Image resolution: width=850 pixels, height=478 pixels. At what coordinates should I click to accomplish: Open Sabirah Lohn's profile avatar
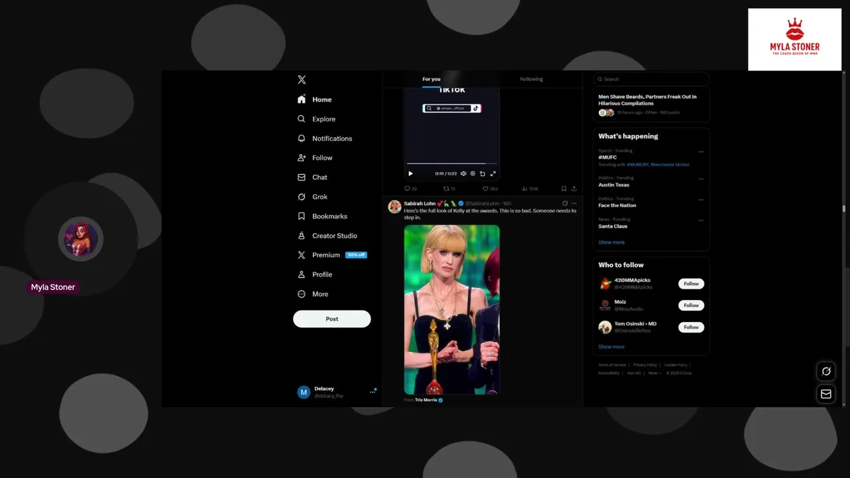[394, 206]
